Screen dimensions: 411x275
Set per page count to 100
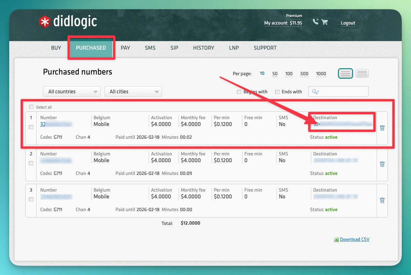(289, 74)
